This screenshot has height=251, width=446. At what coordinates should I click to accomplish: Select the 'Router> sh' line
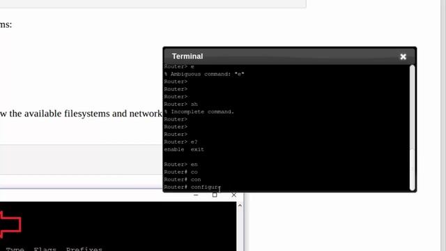pyautogui.click(x=180, y=104)
